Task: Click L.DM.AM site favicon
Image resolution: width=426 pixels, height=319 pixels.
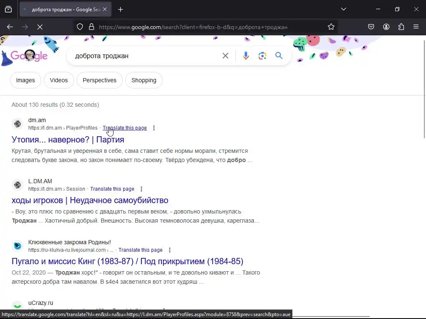Action: click(17, 185)
